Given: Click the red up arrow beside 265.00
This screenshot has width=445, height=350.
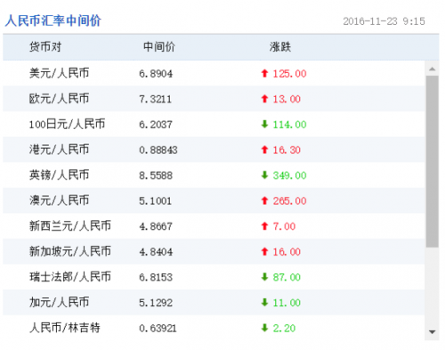Looking at the screenshot, I should point(264,200).
